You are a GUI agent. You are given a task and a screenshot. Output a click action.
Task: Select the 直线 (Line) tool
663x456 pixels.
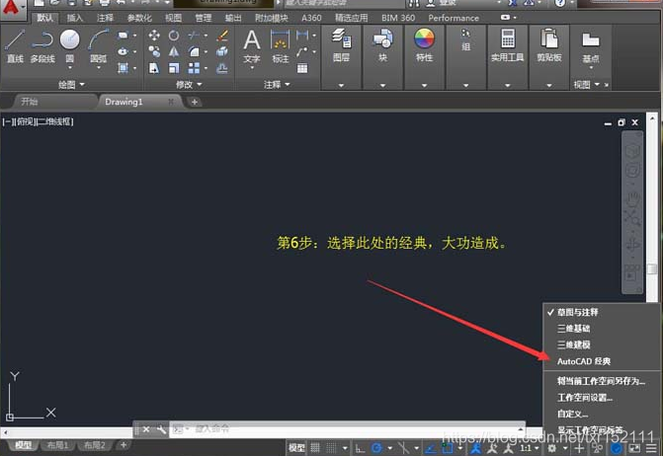[15, 45]
